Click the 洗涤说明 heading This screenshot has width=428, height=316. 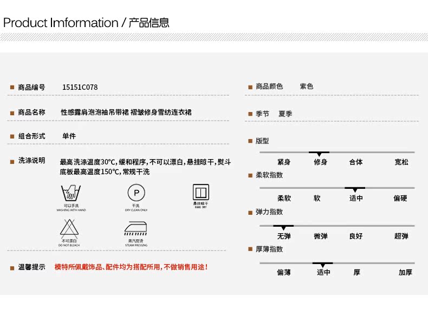pos(31,161)
